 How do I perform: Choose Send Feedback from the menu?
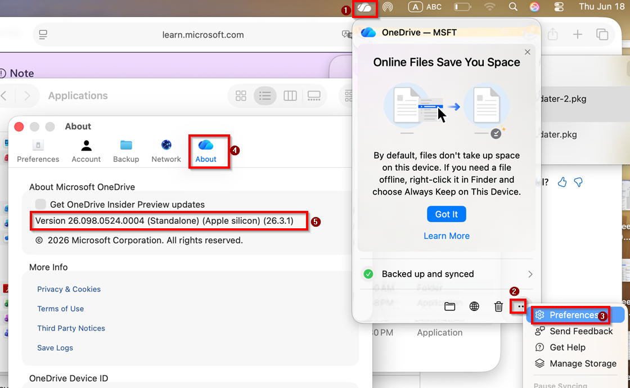tap(575, 331)
